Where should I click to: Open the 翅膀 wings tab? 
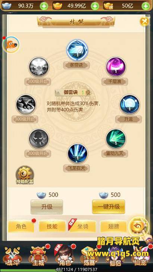[113, 226]
